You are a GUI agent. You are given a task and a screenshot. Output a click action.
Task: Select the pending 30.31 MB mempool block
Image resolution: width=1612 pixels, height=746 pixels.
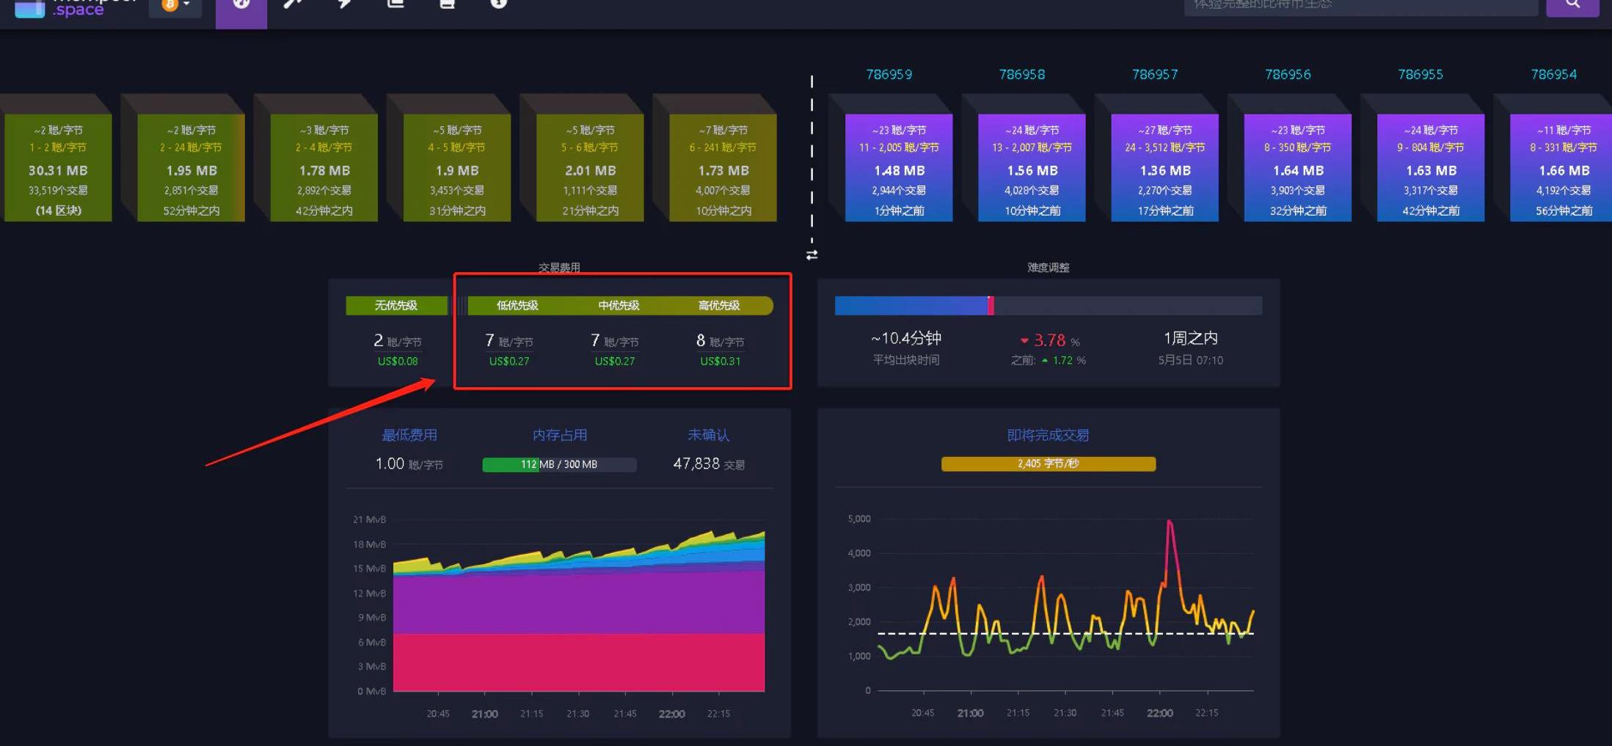click(58, 168)
